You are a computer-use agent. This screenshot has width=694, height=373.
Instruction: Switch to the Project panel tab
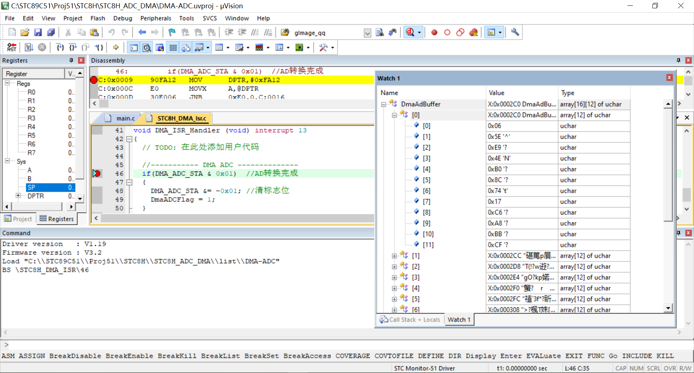(18, 219)
